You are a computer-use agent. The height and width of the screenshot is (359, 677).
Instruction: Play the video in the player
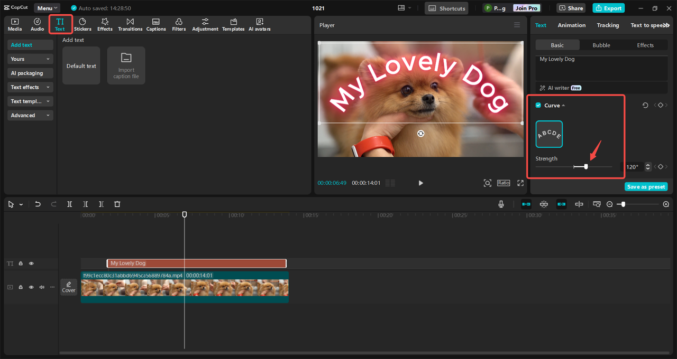(421, 183)
